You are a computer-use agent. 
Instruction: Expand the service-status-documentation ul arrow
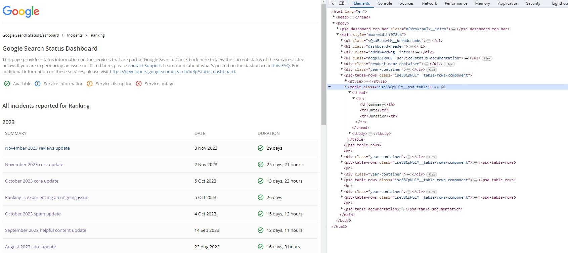click(342, 58)
